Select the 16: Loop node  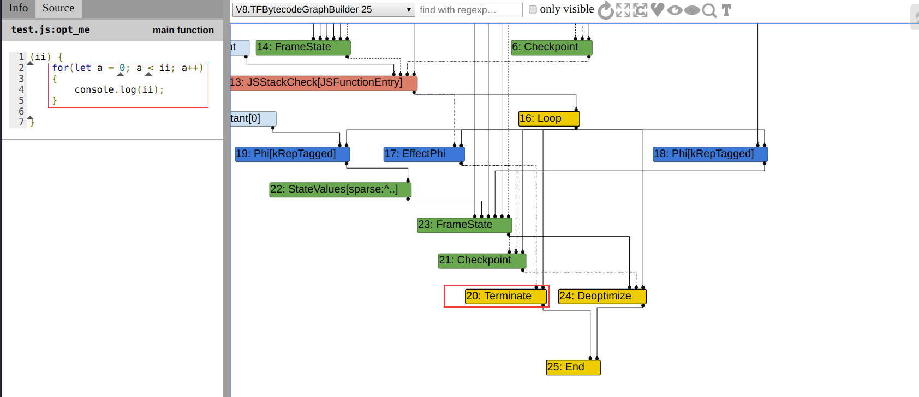[548, 118]
